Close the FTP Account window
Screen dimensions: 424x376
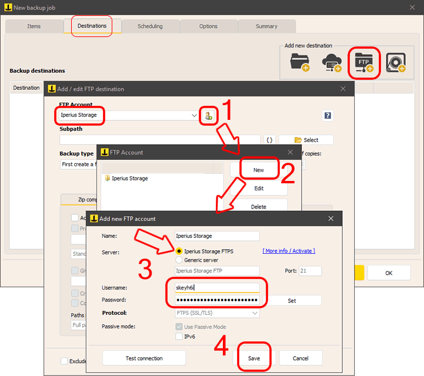[290, 152]
